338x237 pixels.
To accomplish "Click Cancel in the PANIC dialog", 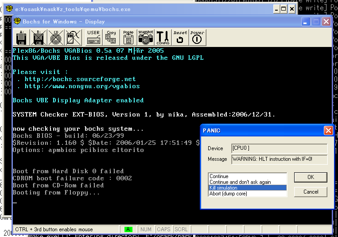I will pos(311,192).
